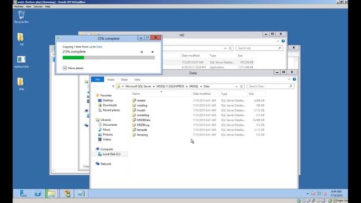Follow the 'Data' destination link in copy dialog
Viewport: 361px width, 203px height.
coord(99,47)
